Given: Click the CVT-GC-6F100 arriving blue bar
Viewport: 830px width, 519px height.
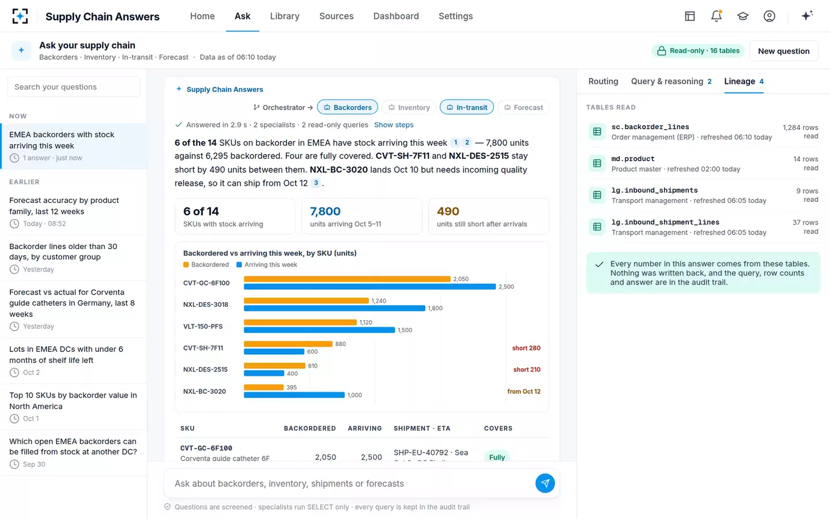Looking at the screenshot, I should pyautogui.click(x=370, y=287).
